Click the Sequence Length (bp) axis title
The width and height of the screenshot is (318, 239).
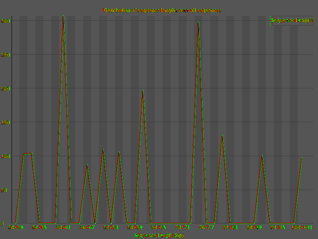(x=159, y=235)
